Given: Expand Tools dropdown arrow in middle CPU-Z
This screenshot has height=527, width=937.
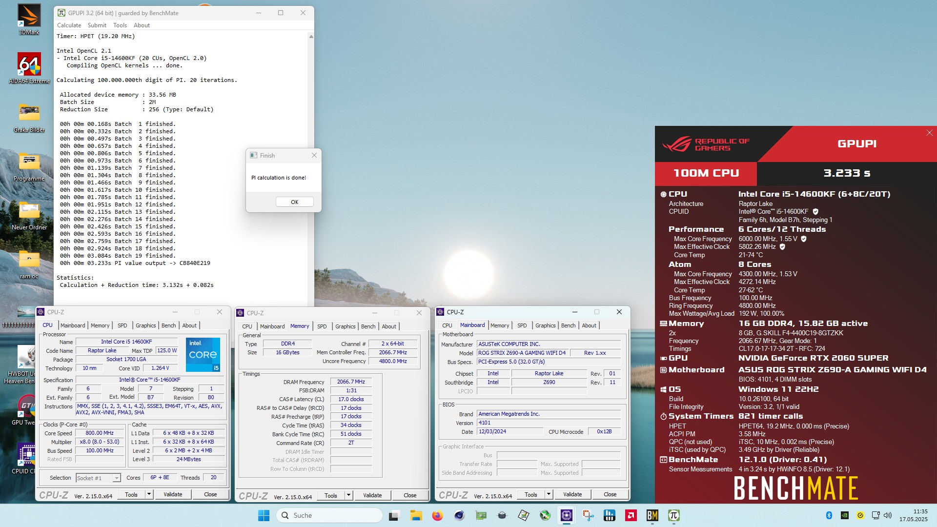Looking at the screenshot, I should click(x=348, y=495).
